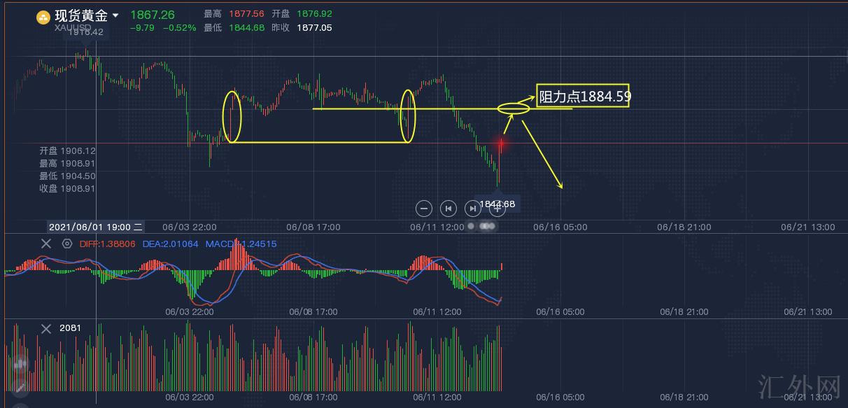Click the low price marker 1844.68 on chart
This screenshot has width=848, height=408.
coord(497,204)
